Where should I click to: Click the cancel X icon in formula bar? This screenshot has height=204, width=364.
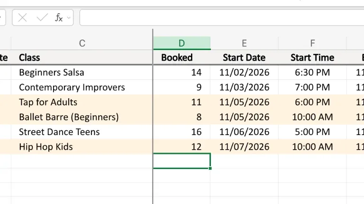23,17
